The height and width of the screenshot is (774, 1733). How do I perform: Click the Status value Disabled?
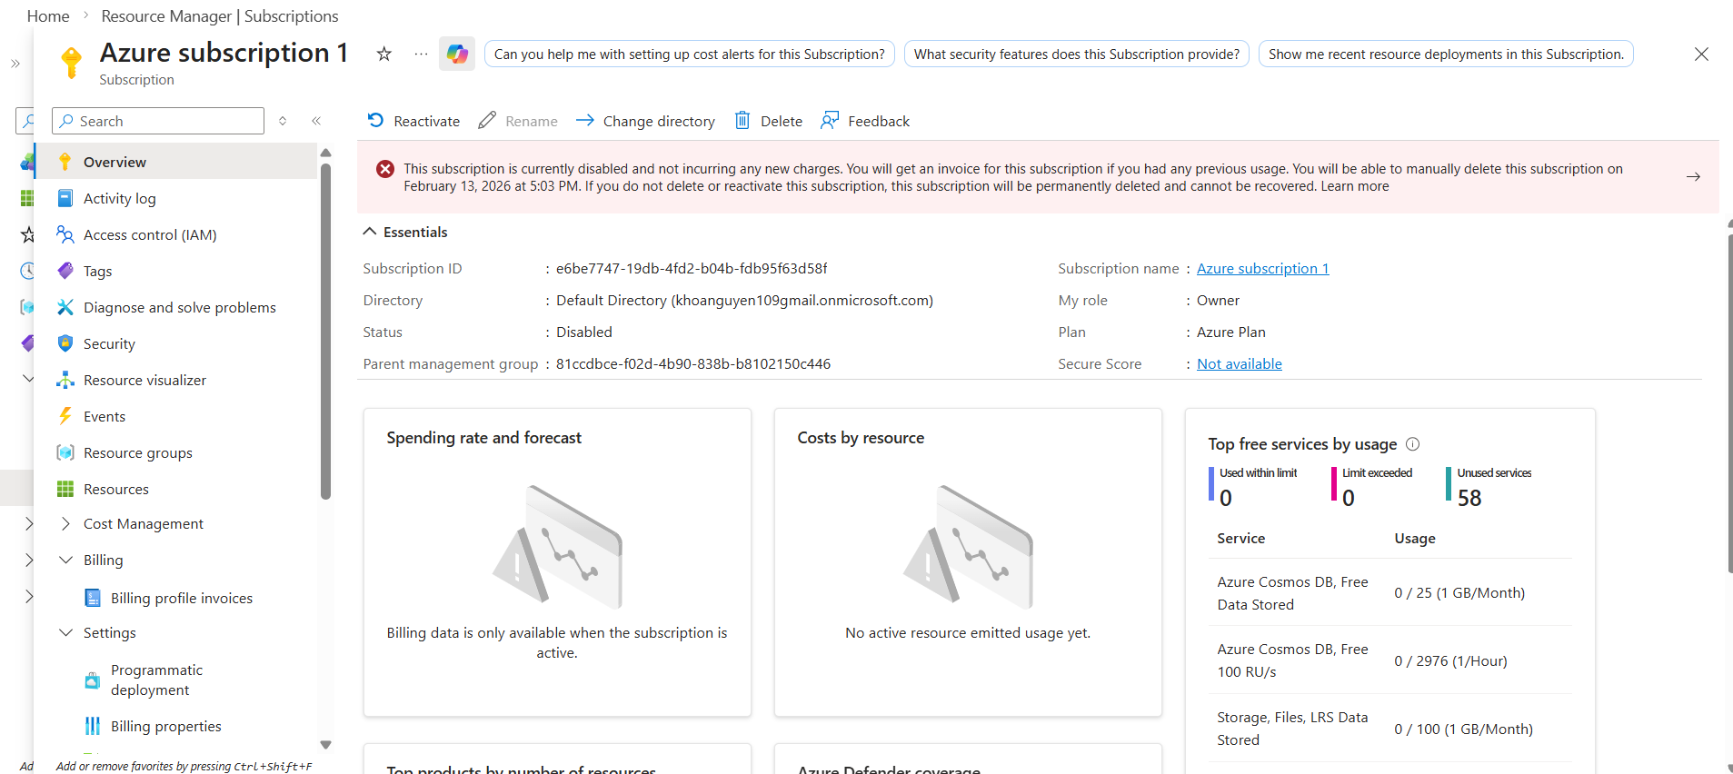(x=584, y=332)
